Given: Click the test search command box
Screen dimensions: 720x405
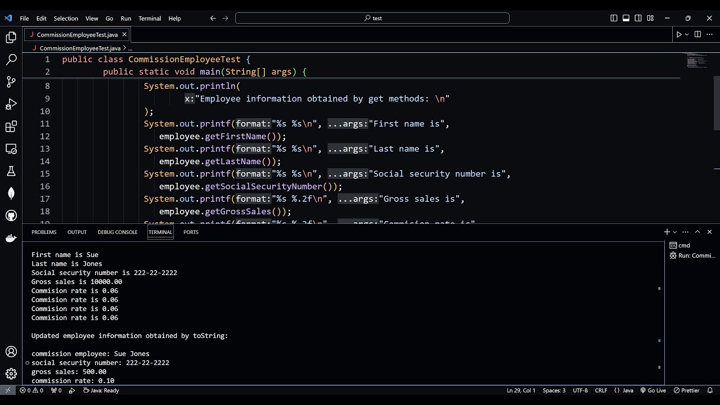Looking at the screenshot, I should tap(372, 18).
